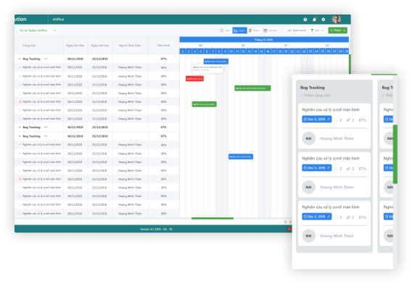Switch to the Calendar view tab
412x284 pixels.
pos(271,30)
